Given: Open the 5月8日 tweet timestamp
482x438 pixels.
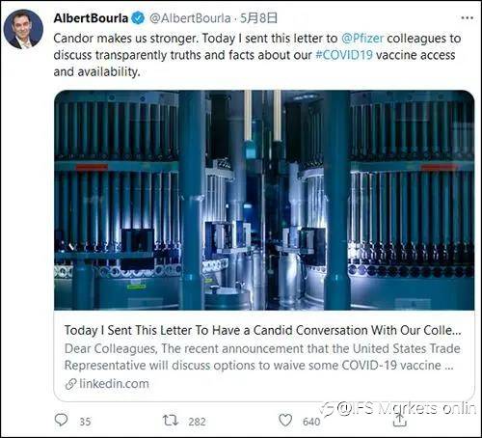Looking at the screenshot, I should pos(258,18).
